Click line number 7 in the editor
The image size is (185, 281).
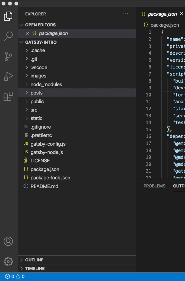click(150, 74)
